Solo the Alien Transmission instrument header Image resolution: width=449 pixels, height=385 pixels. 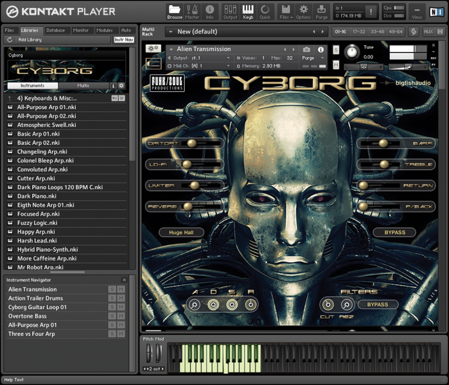336,50
